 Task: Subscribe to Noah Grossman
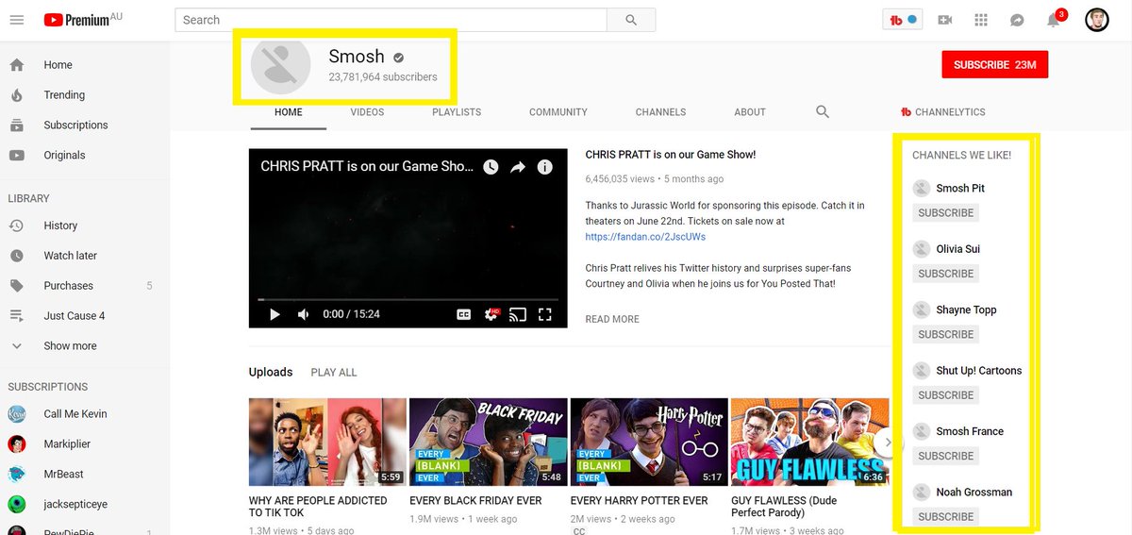[945, 516]
